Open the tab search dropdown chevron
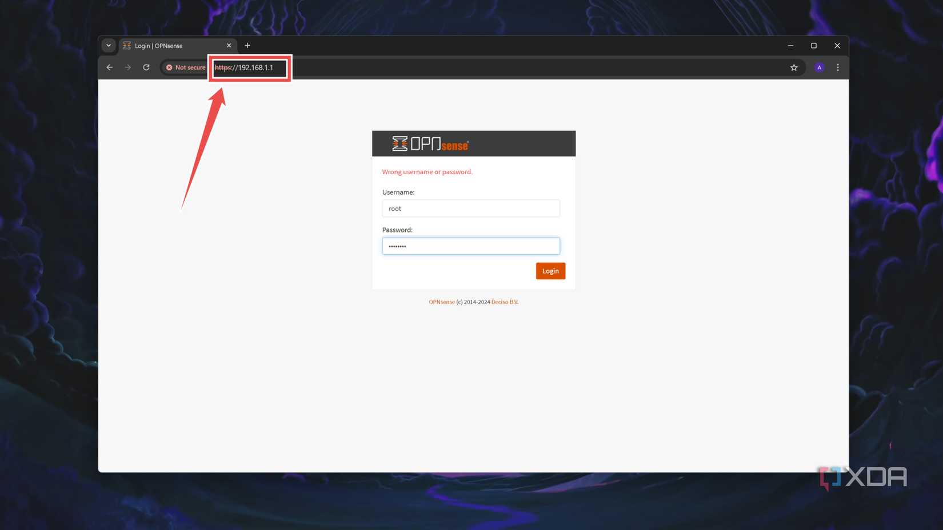Screen dimensions: 943x530 click(x=109, y=45)
